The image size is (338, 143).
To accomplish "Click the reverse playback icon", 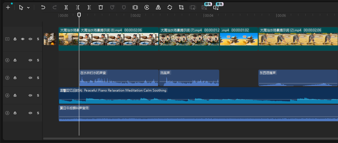I will (147, 7).
